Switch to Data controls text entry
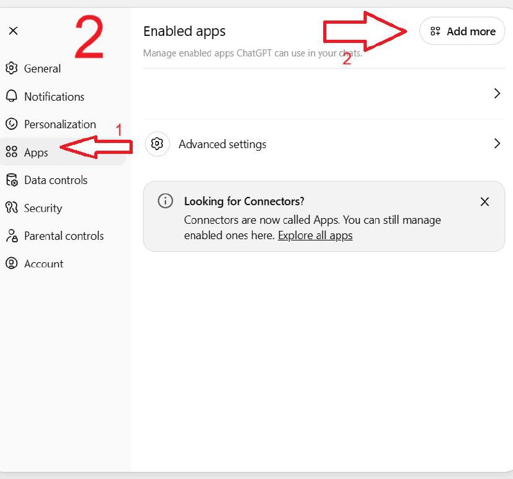The height and width of the screenshot is (479, 513). pyautogui.click(x=56, y=180)
